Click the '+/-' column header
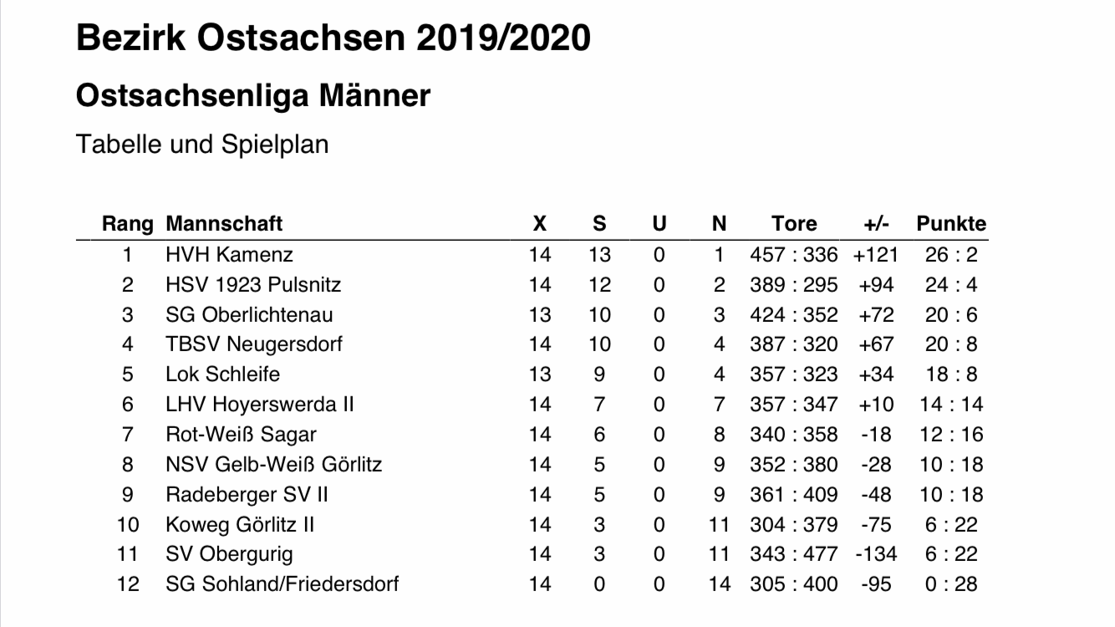Viewport: 1115px width, 627px height. (876, 224)
